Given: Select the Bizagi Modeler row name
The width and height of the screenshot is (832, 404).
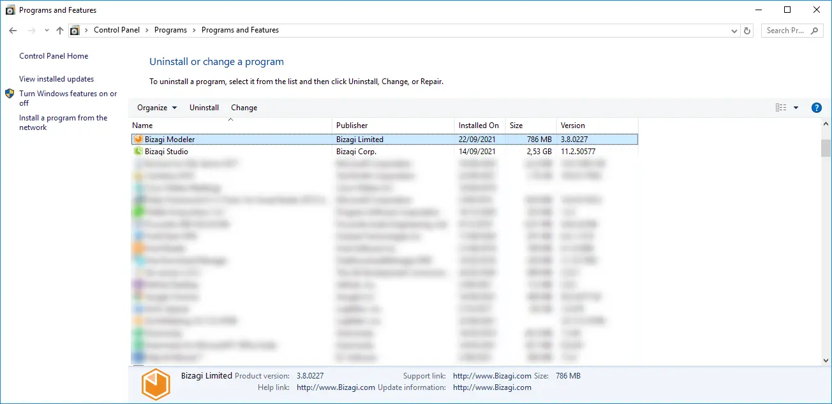Looking at the screenshot, I should [170, 140].
